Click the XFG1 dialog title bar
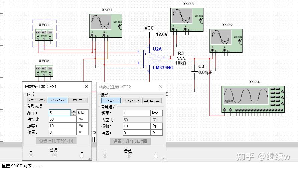Screen dimensions: 298x169 point(57,86)
